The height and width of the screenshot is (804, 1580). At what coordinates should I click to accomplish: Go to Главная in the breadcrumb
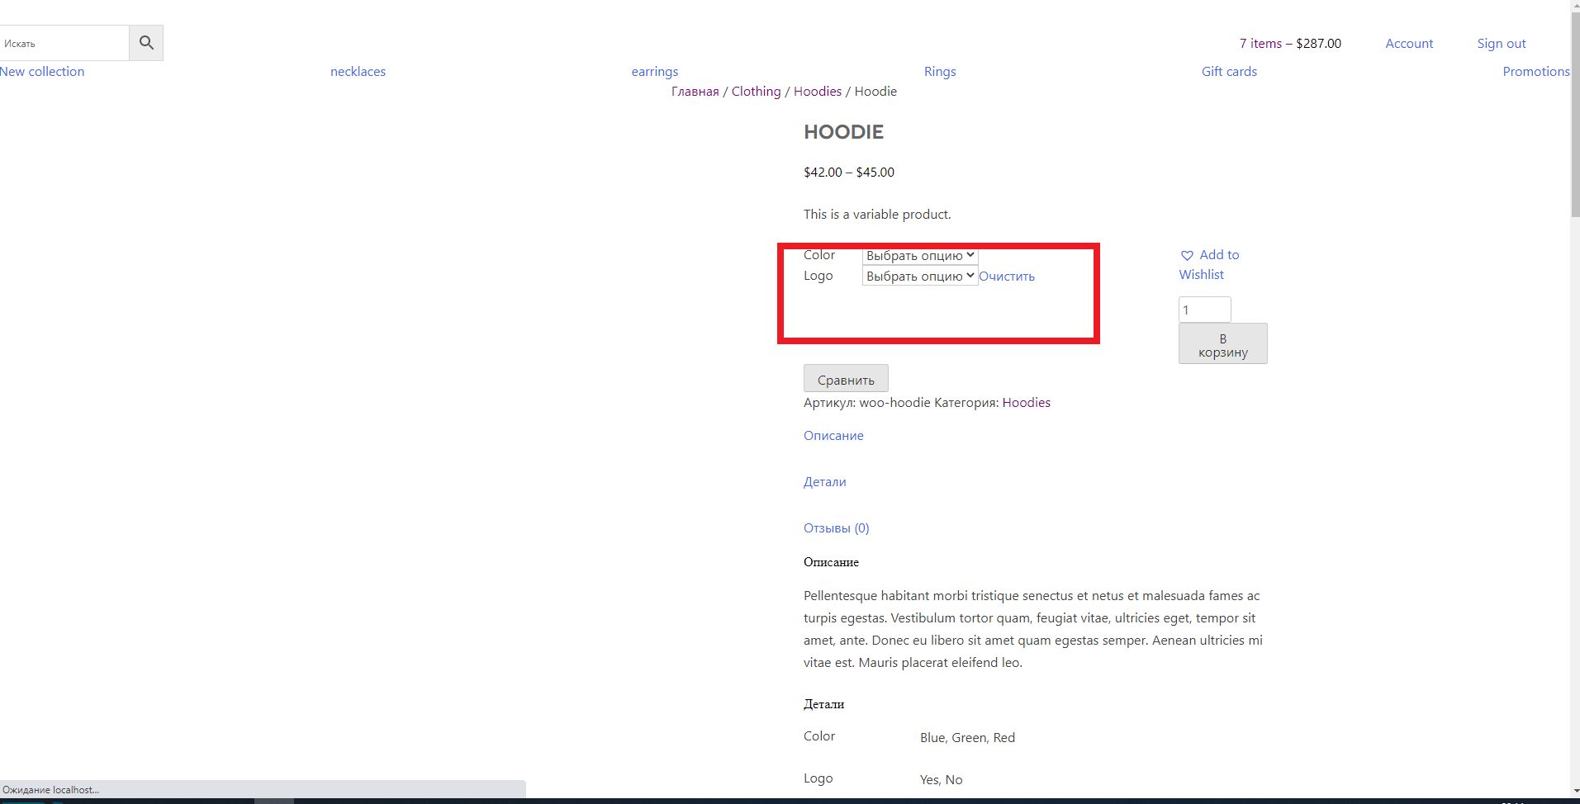point(695,92)
